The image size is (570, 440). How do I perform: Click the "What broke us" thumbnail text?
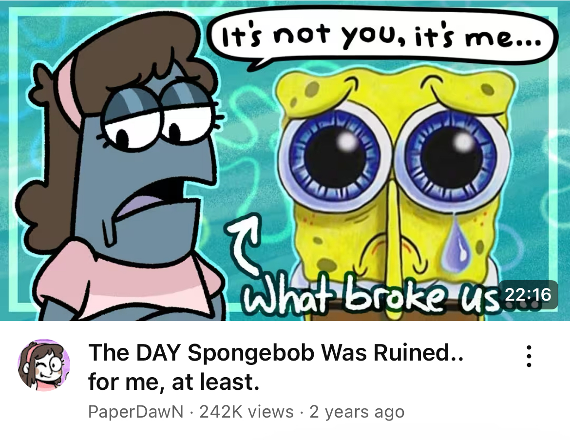tap(371, 297)
